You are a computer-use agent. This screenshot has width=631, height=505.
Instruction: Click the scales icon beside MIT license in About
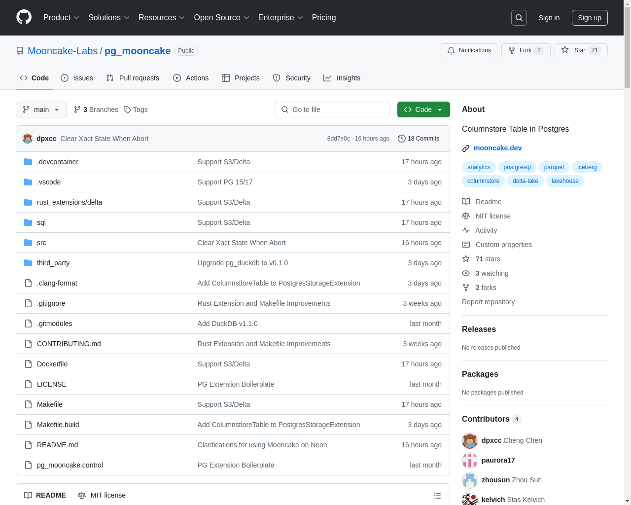466,216
